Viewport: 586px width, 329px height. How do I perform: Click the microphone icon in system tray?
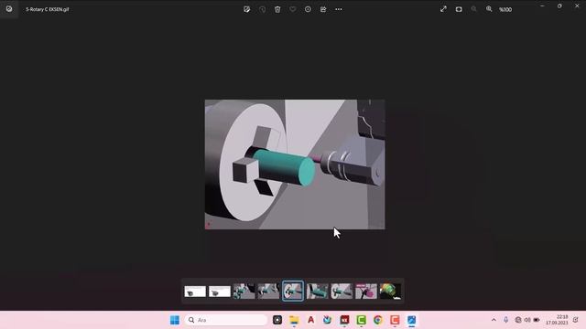point(505,320)
